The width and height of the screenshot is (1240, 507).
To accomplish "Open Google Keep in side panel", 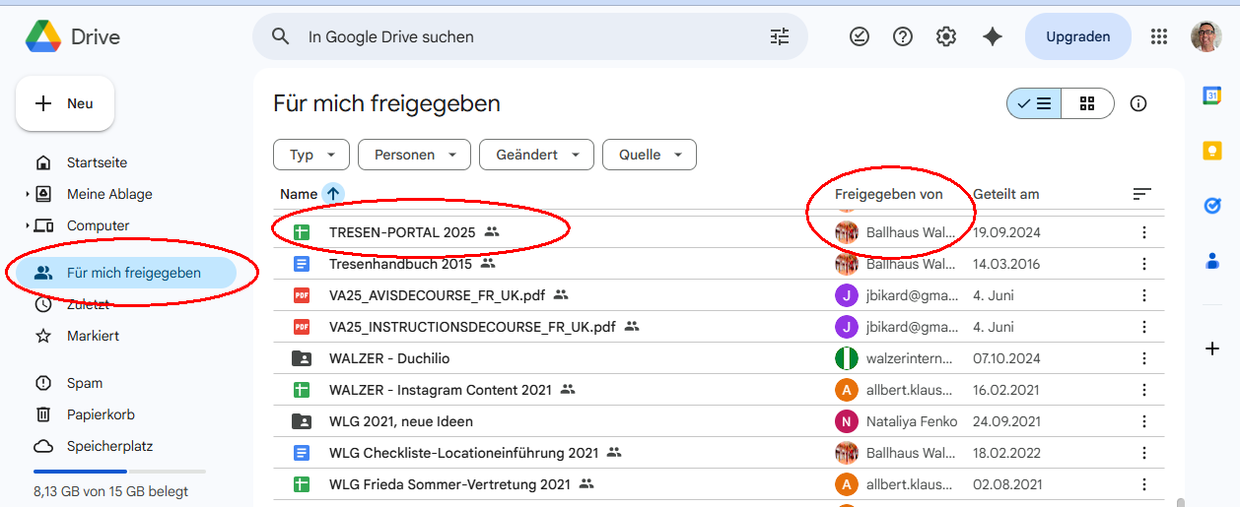I will click(1212, 151).
